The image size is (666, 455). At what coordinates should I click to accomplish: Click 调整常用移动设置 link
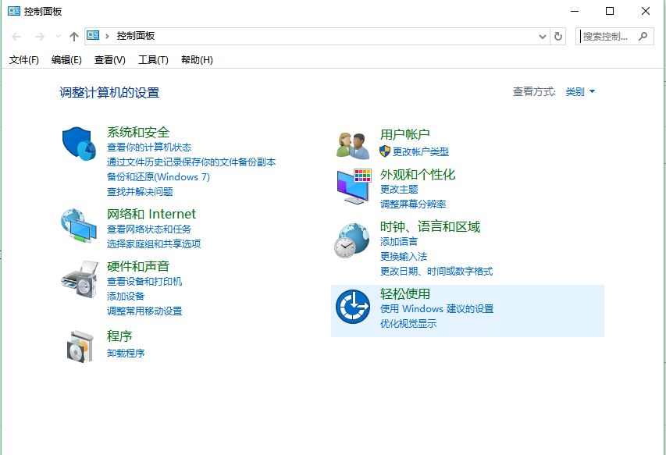pos(144,311)
